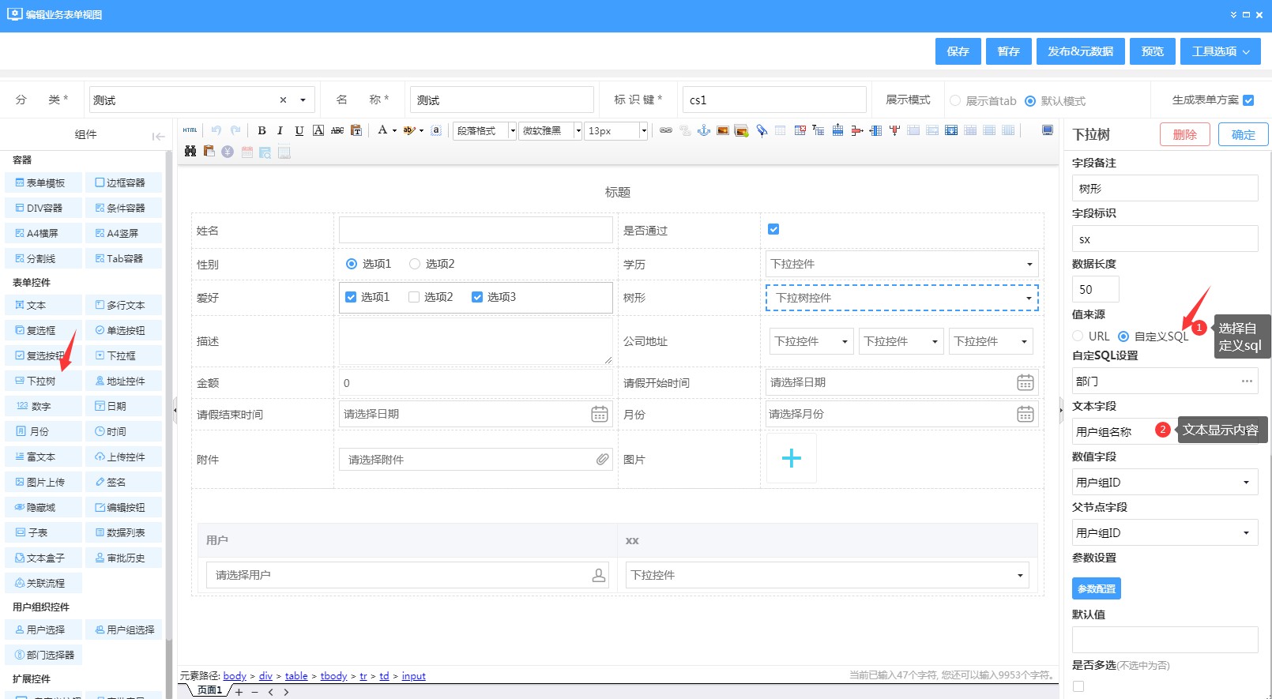Click user icon in 请选择用户 field
The height and width of the screenshot is (699, 1272).
coord(599,575)
